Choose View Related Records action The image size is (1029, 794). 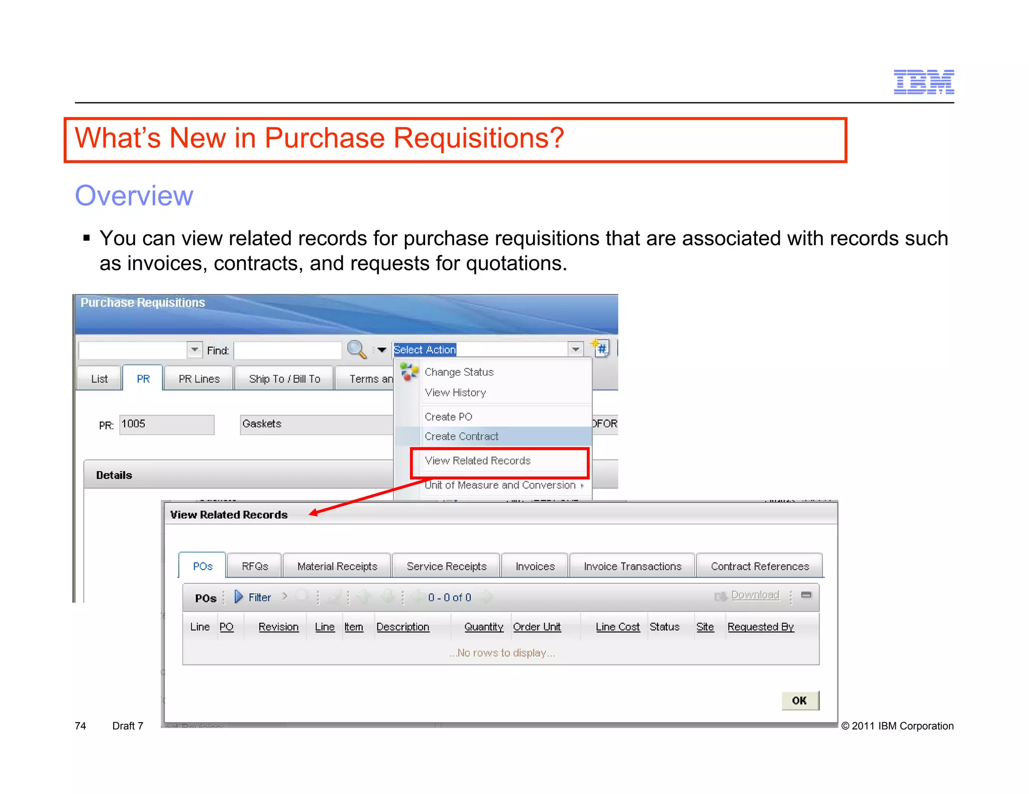click(477, 460)
